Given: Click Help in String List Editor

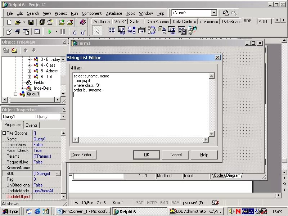Looking at the screenshot, I should coord(204,155).
